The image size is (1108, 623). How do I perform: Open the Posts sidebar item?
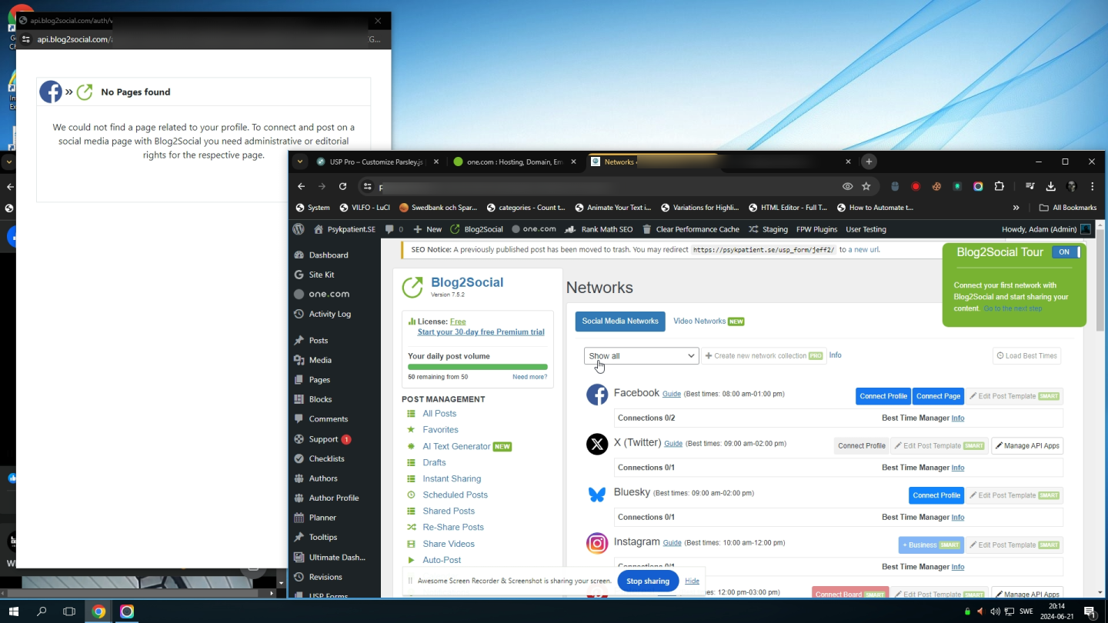[x=319, y=340]
